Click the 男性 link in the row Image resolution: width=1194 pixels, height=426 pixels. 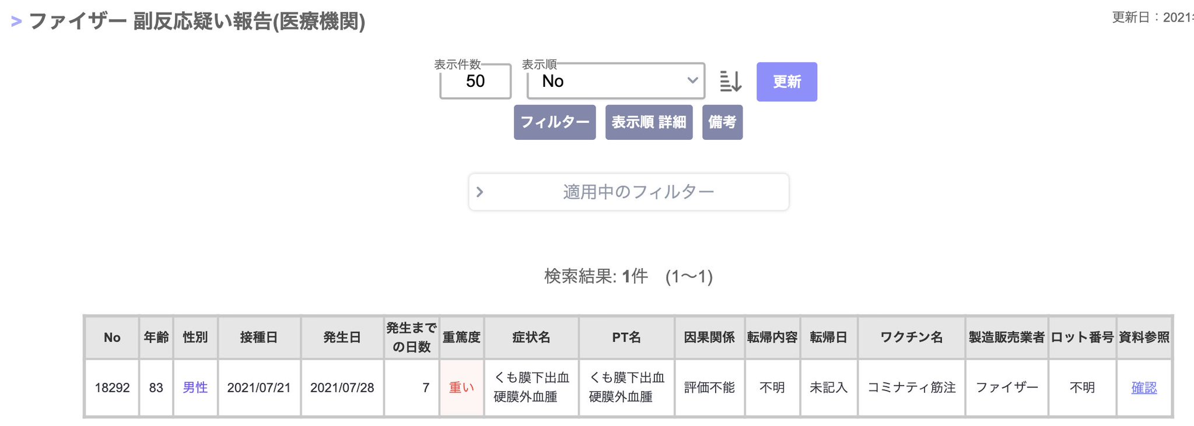pyautogui.click(x=195, y=388)
